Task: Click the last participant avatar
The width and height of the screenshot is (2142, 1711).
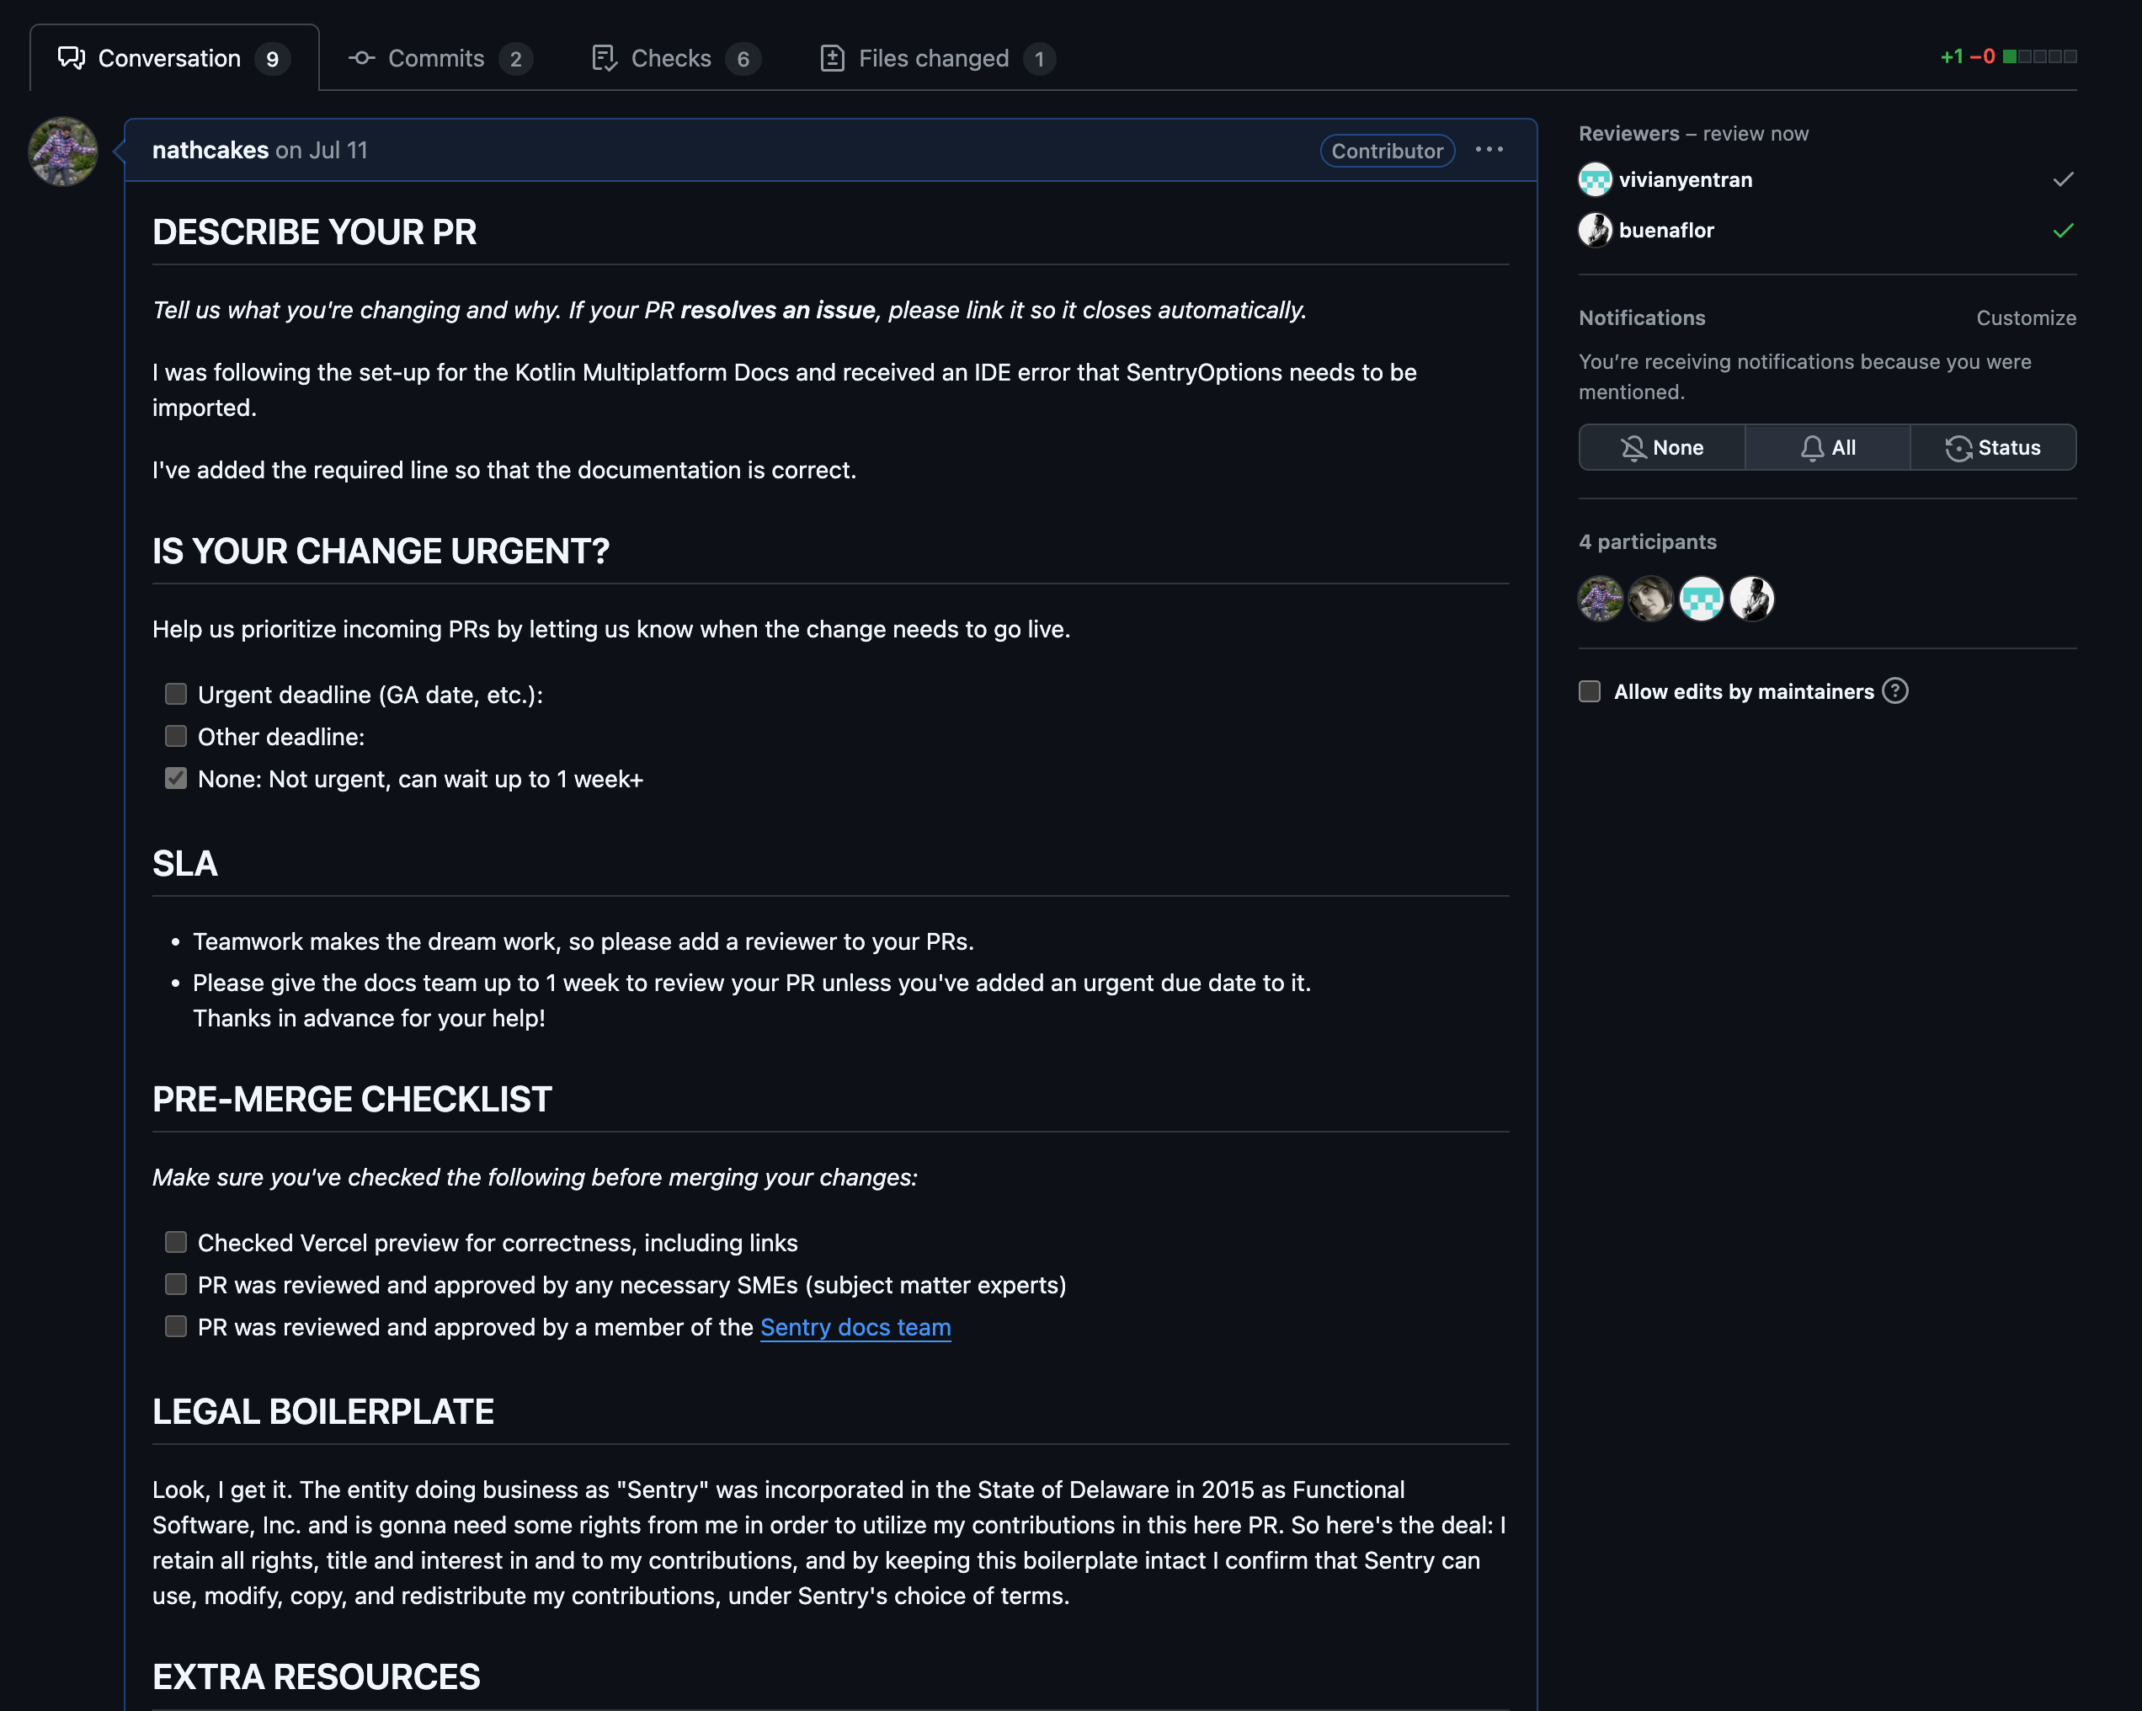Action: pos(1751,600)
